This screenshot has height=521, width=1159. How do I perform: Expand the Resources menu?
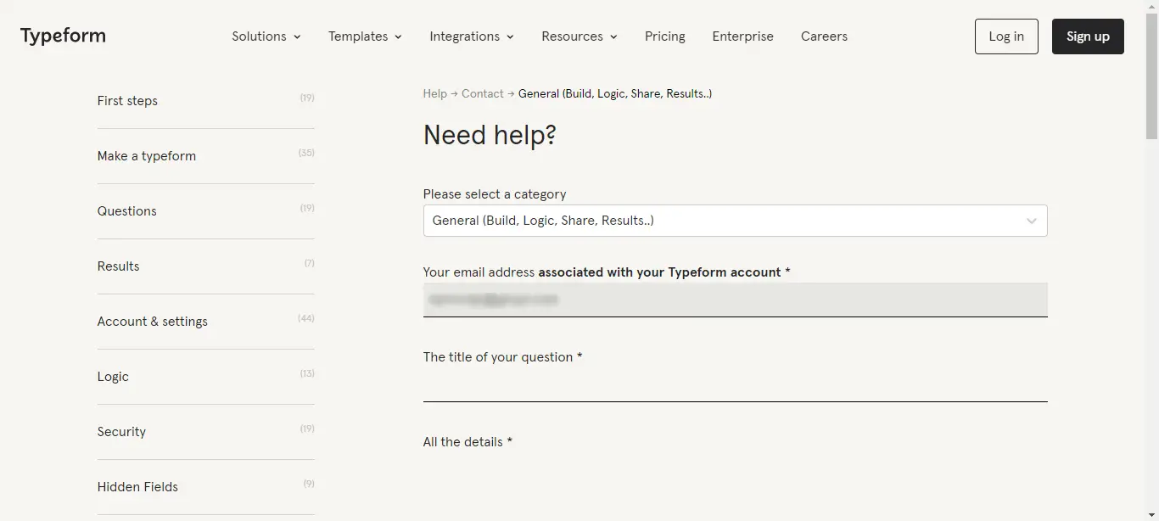(x=579, y=36)
